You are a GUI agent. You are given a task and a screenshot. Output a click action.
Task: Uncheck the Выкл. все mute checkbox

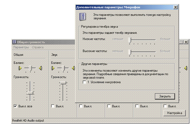16,106
